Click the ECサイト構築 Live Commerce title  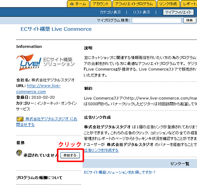pyautogui.click(x=56, y=29)
